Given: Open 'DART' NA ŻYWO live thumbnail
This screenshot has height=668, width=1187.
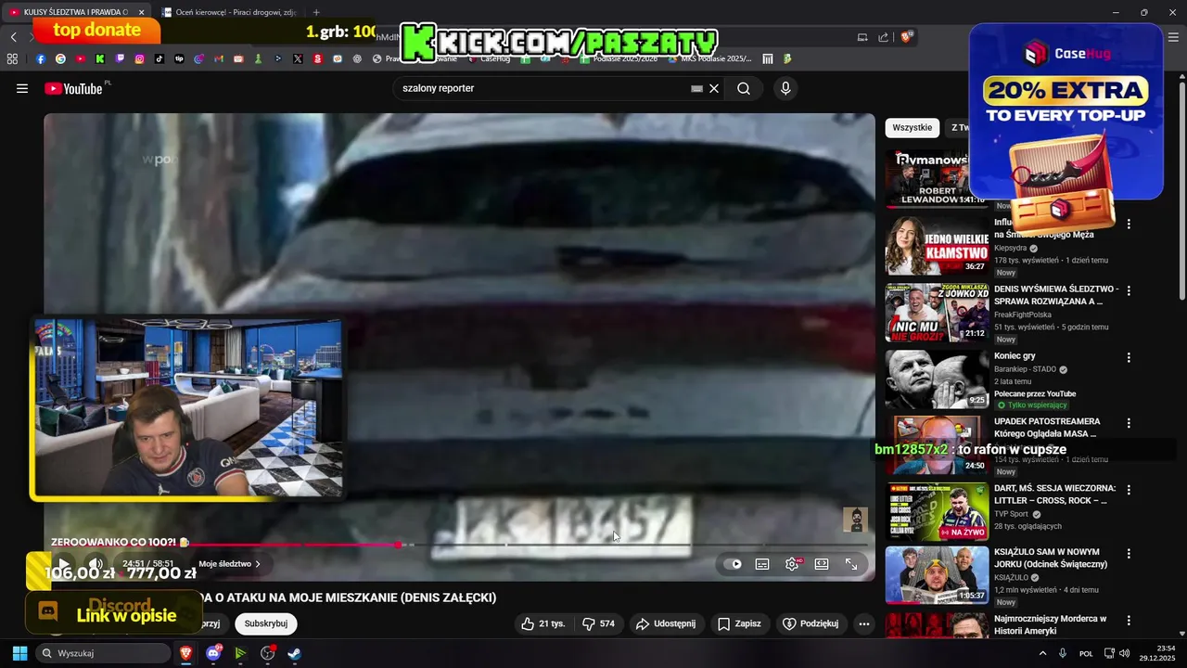Looking at the screenshot, I should pyautogui.click(x=937, y=511).
